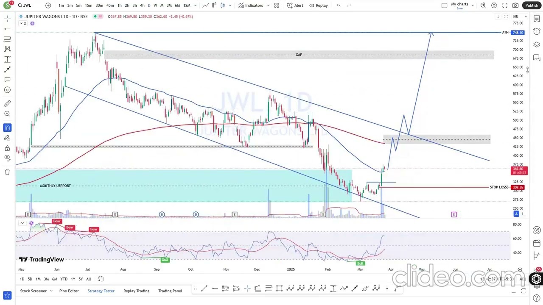Open the Replay Trading tab
543x305 pixels.
(x=136, y=291)
